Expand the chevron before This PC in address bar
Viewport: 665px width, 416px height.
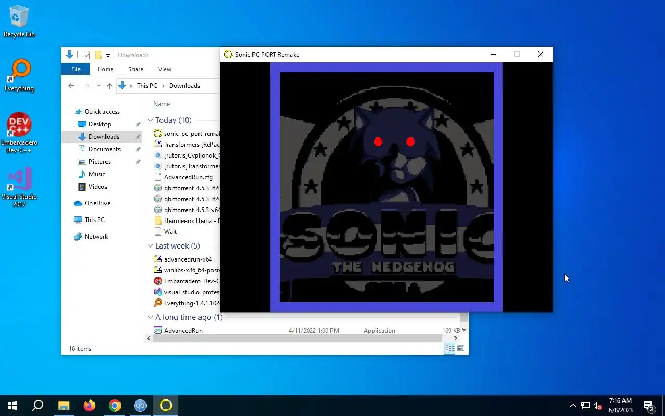tap(131, 86)
